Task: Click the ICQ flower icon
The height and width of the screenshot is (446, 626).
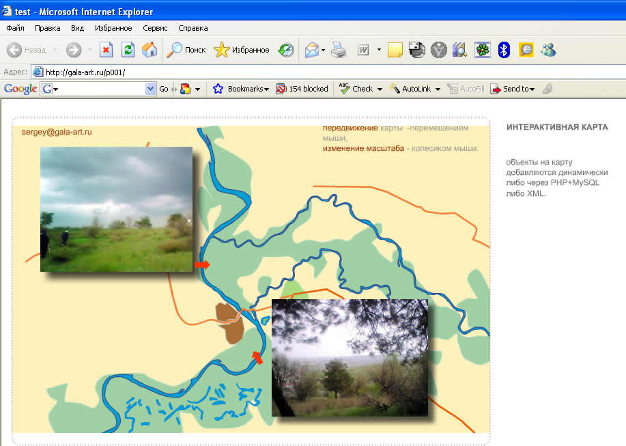Action: pos(483,50)
